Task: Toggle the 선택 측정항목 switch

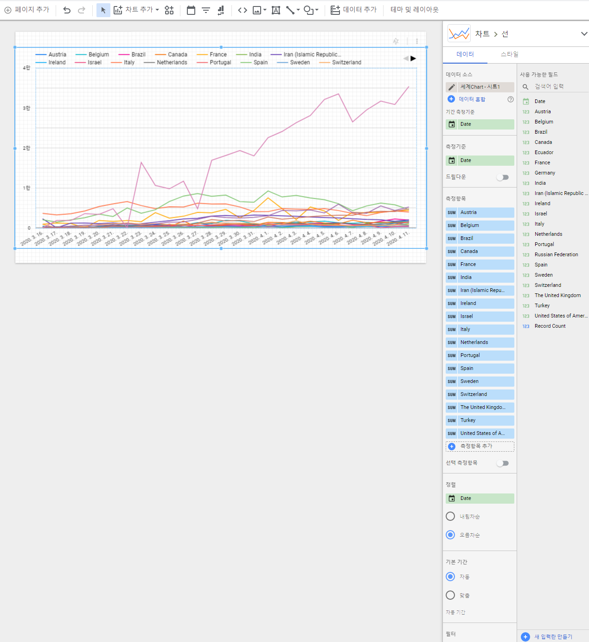Action: pyautogui.click(x=503, y=463)
